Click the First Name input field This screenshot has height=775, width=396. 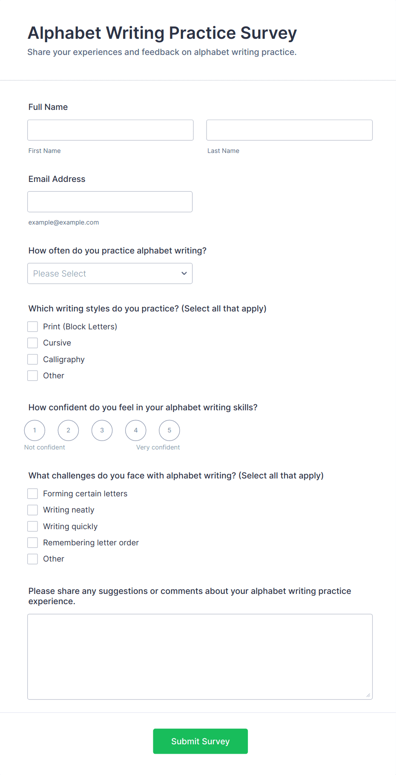pyautogui.click(x=110, y=130)
